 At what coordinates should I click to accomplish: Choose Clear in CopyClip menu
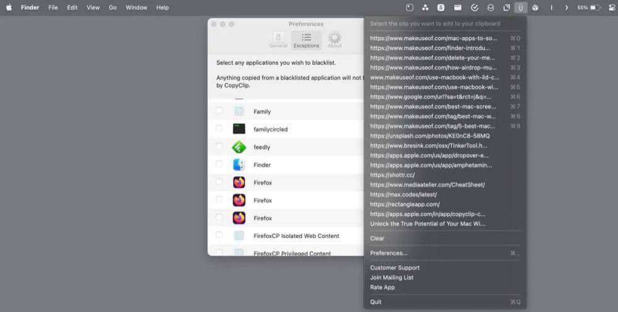pyautogui.click(x=445, y=238)
